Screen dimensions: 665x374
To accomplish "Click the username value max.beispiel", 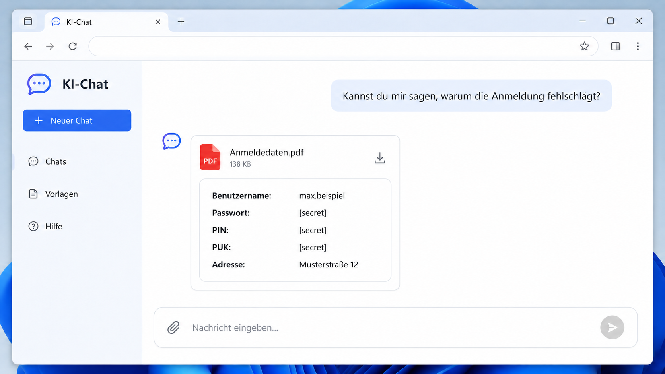I will [x=322, y=196].
